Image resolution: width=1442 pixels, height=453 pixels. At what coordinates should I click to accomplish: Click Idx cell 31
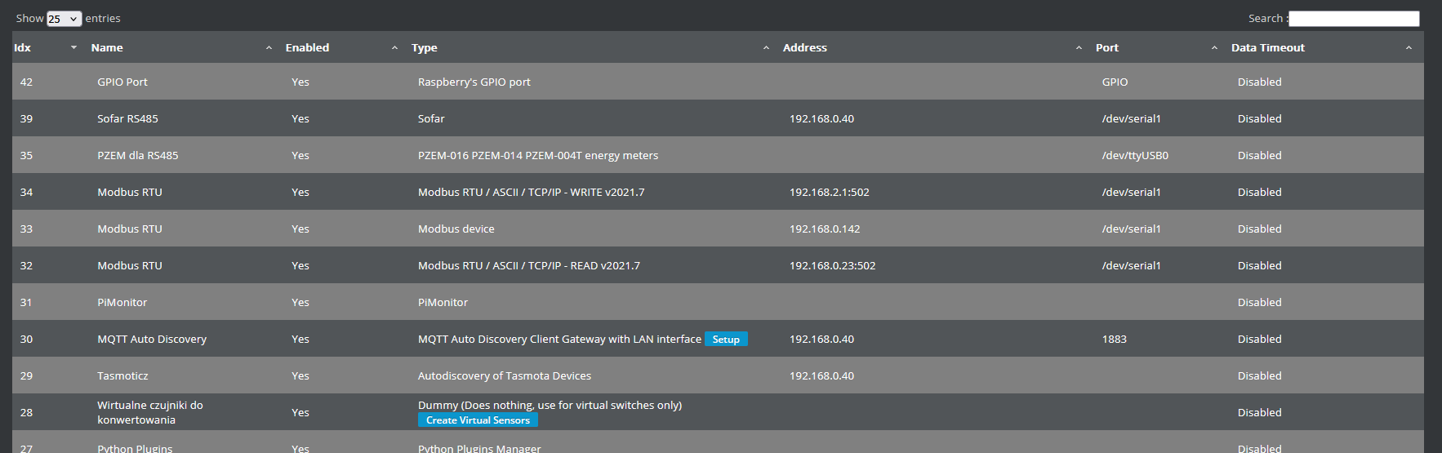coord(26,302)
